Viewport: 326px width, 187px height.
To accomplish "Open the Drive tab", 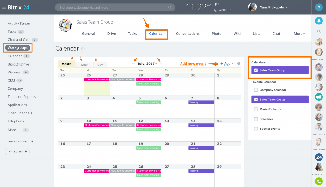I will tap(112, 34).
